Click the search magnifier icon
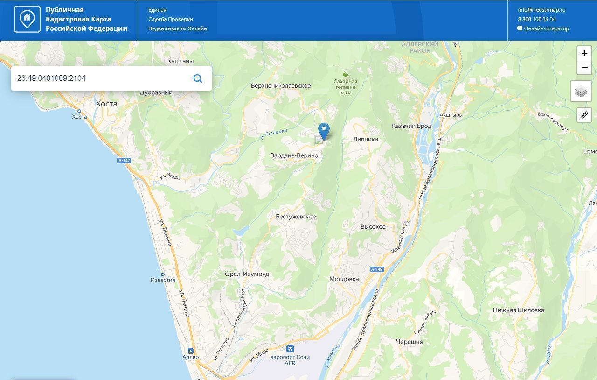597x380 pixels. (x=198, y=78)
